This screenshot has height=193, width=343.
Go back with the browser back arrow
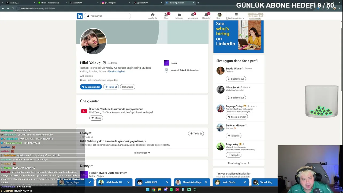click(x=3, y=8)
